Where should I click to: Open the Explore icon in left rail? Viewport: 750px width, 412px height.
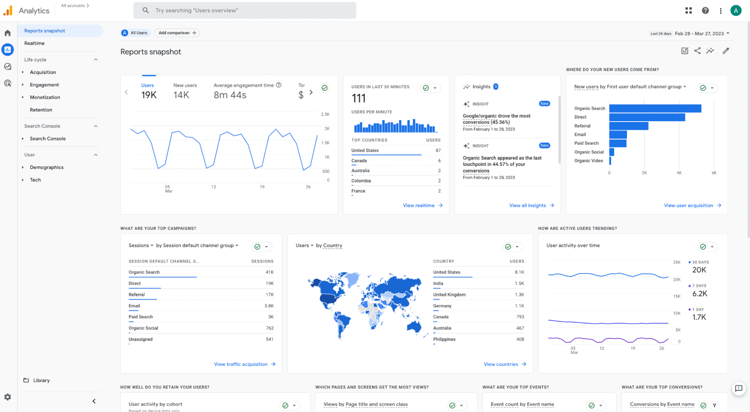click(8, 66)
